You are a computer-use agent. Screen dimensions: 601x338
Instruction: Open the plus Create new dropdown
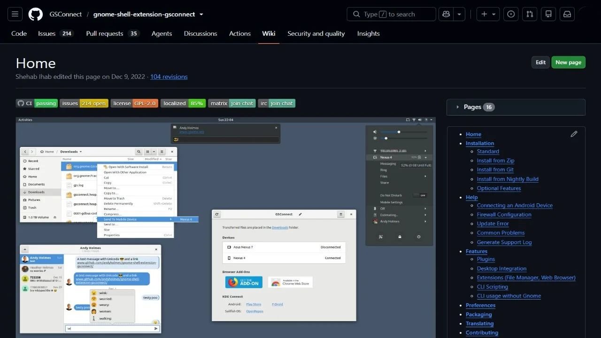point(488,14)
